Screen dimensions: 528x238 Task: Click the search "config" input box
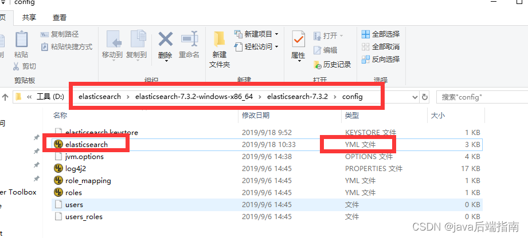click(482, 97)
